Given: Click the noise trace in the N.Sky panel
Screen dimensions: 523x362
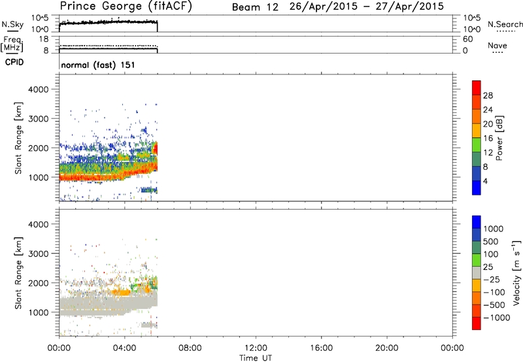Looking at the screenshot, I should [108, 23].
